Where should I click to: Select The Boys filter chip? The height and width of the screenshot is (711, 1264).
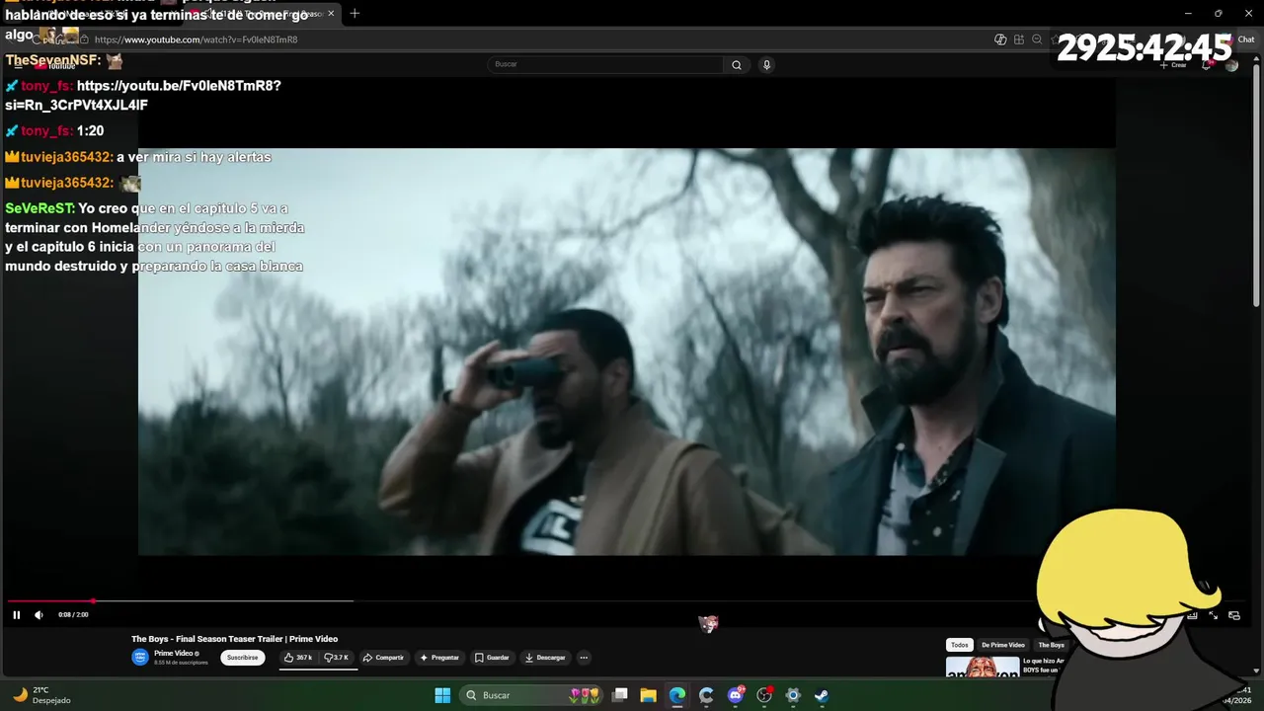click(x=1051, y=645)
